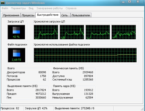Click the second CPU history graph
The width and height of the screenshot is (145, 111).
point(72,32)
